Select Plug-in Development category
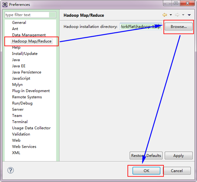This screenshot has height=182, width=197. pos(31,91)
